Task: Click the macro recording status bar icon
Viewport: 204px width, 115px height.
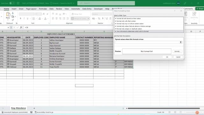Action: tap(31, 112)
